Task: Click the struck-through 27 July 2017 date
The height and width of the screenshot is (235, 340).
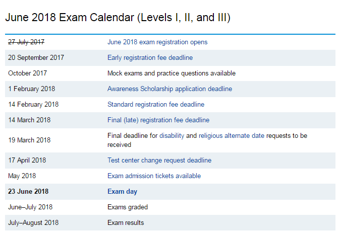Action: pos(27,42)
